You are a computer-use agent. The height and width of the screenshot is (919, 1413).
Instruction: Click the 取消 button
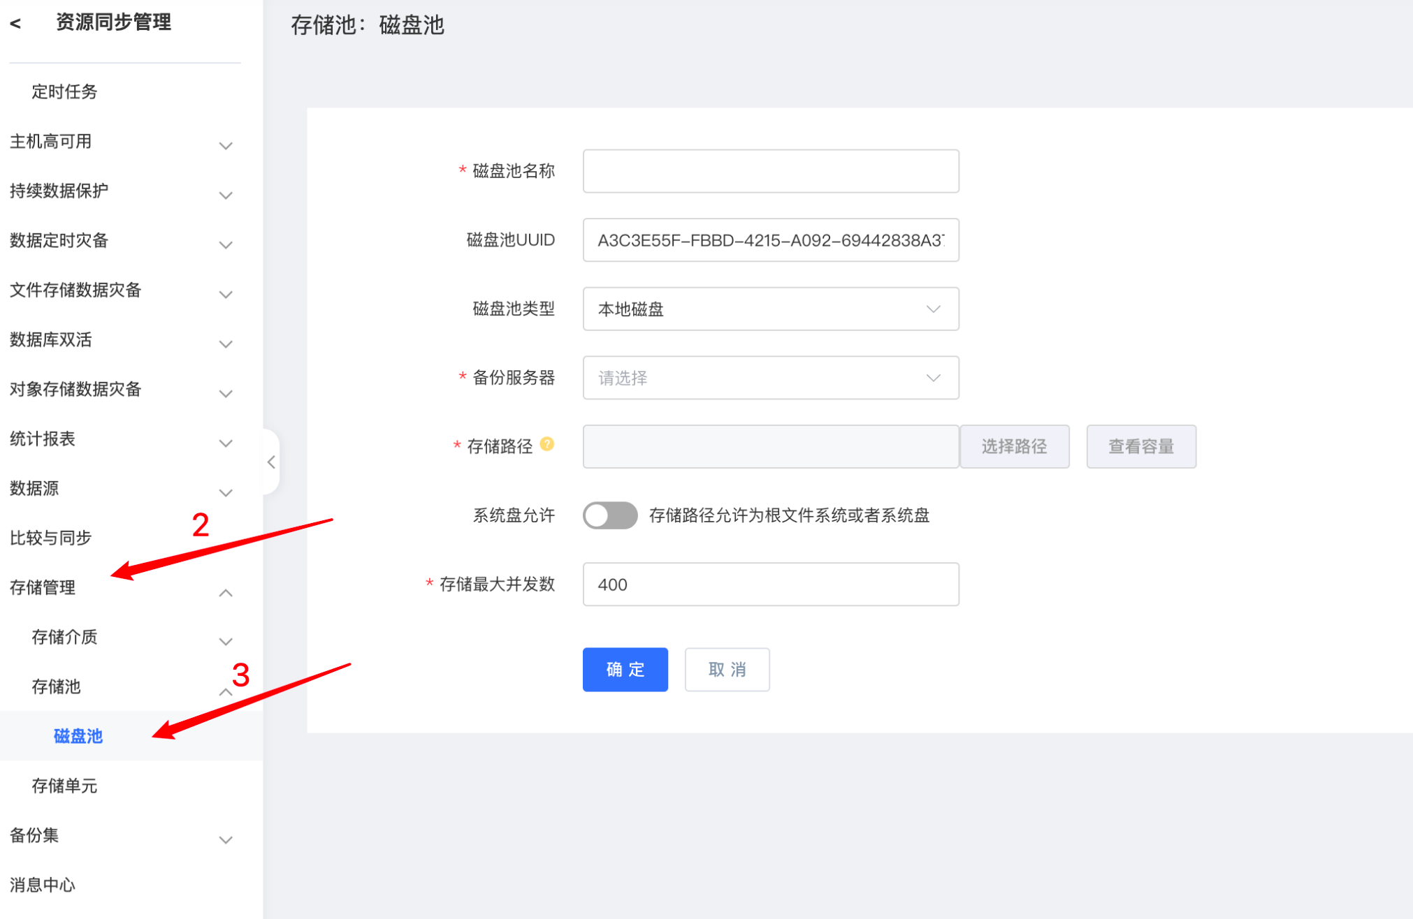tap(727, 670)
